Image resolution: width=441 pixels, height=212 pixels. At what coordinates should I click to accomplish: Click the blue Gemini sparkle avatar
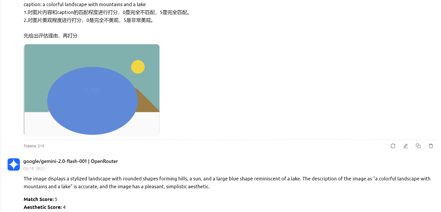[14, 164]
